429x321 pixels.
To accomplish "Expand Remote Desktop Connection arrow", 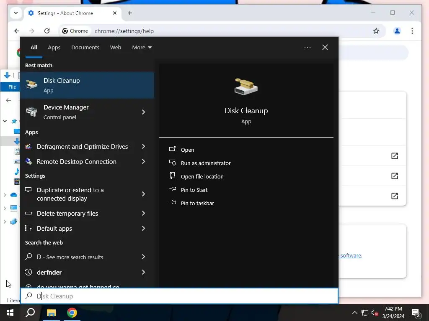I will click(143, 161).
